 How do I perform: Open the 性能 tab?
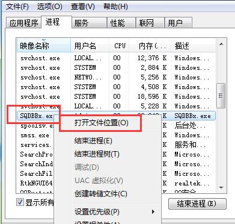click(121, 23)
